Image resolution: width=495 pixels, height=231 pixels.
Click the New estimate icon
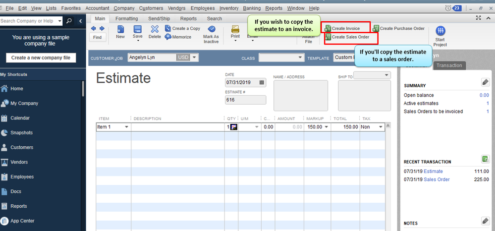(120, 29)
